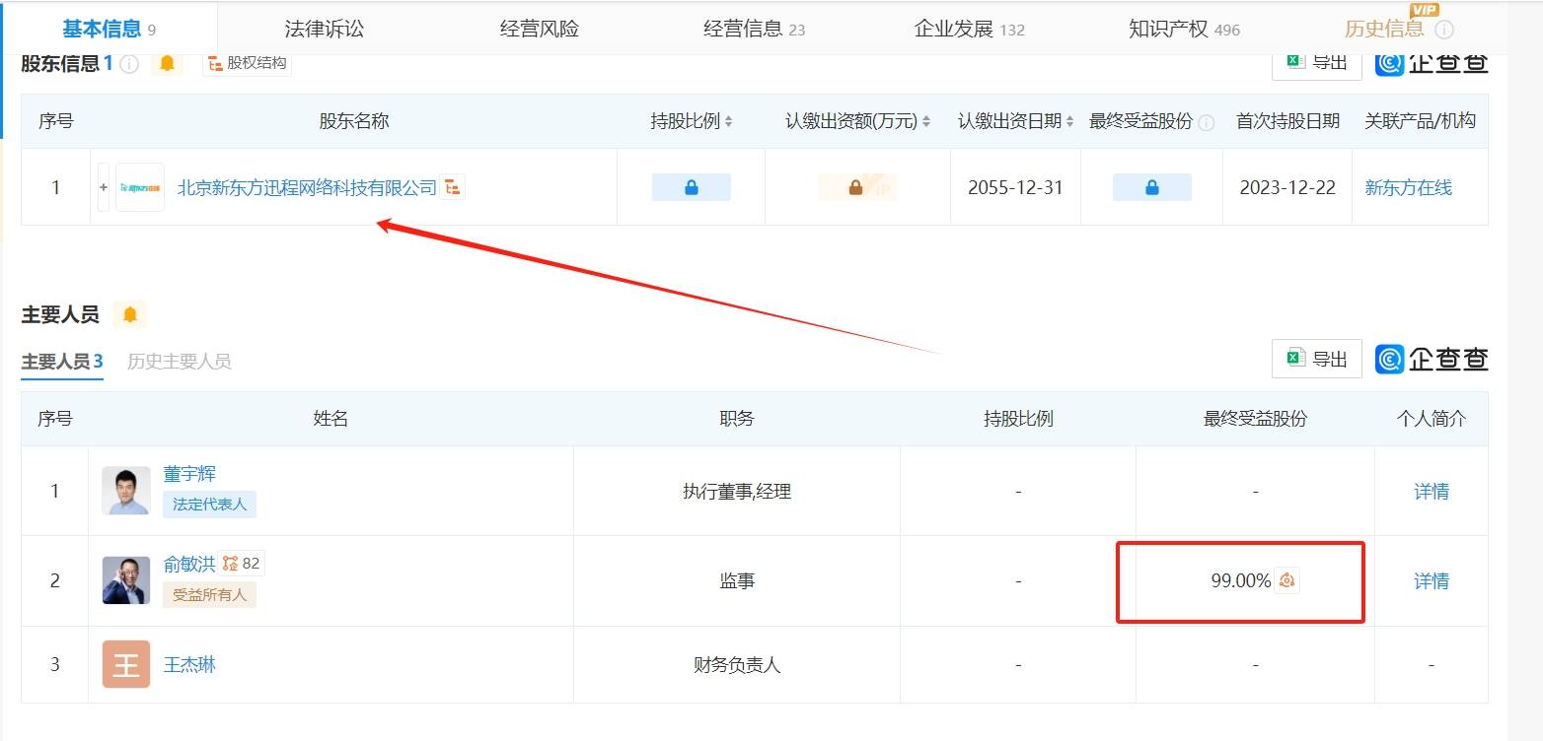The image size is (1543, 741).
Task: Open the 知识产权 tab
Action: pyautogui.click(x=1183, y=29)
